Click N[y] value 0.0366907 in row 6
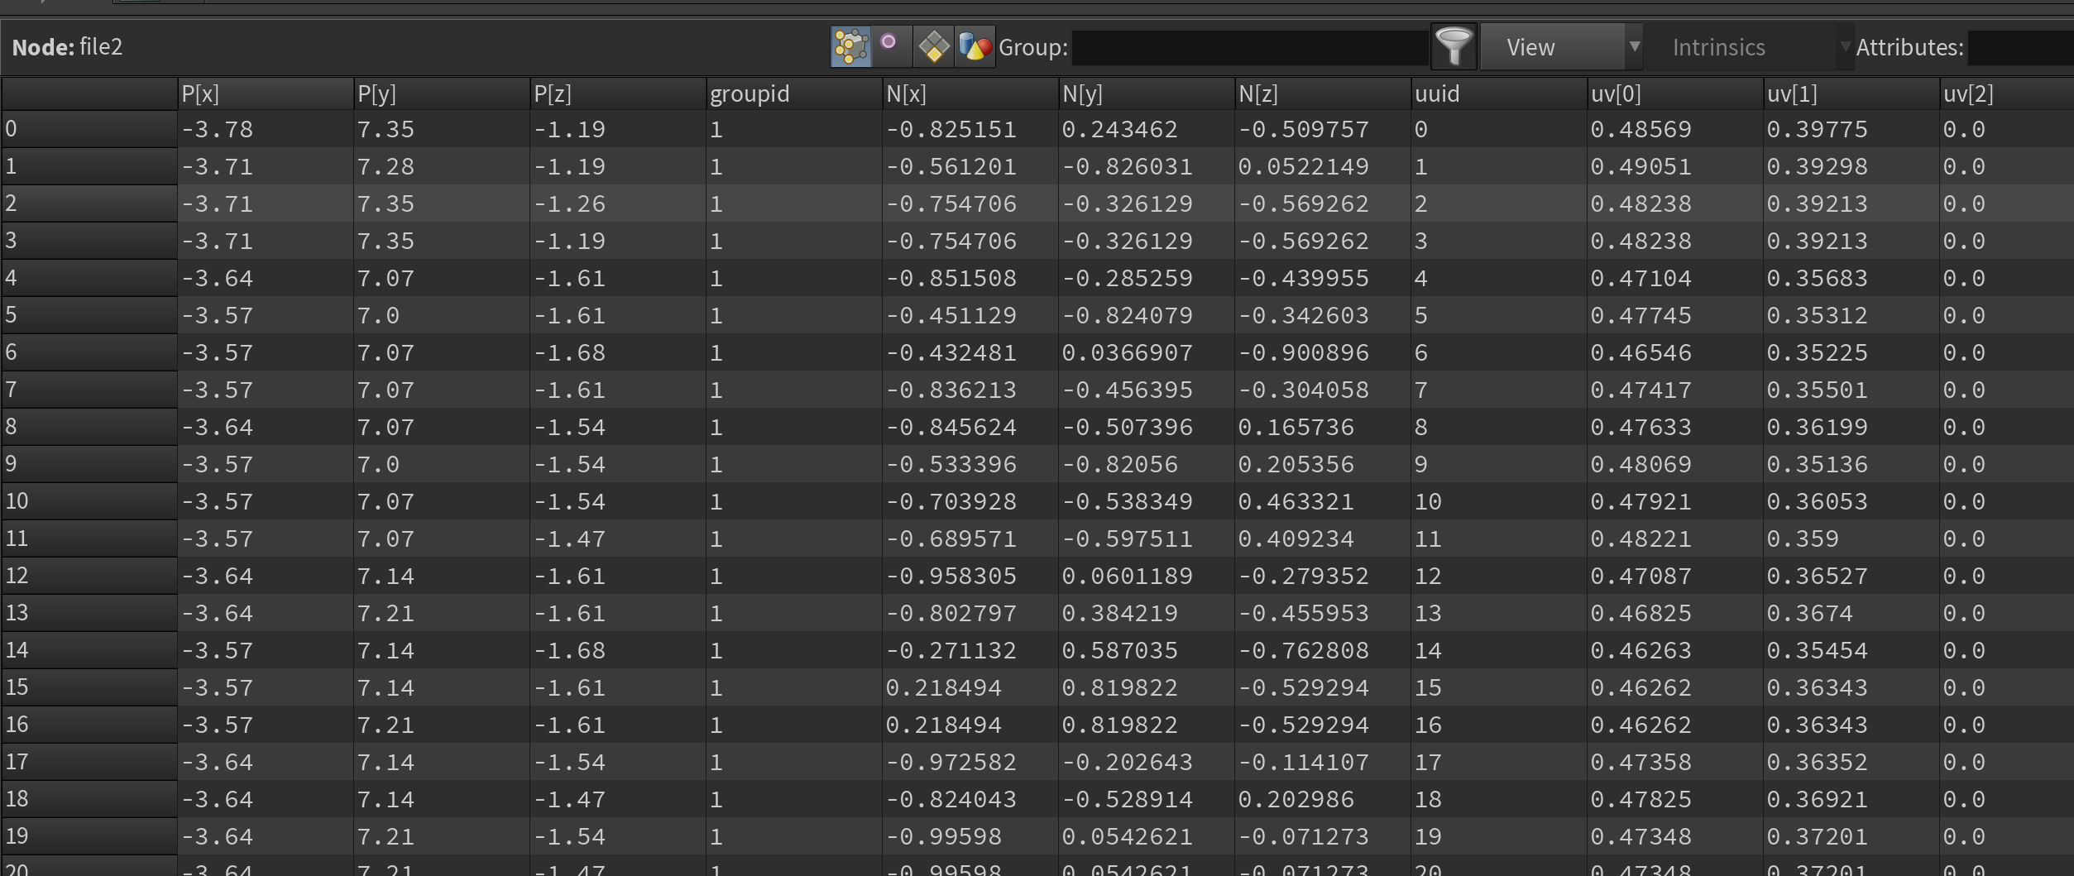 click(x=1128, y=353)
